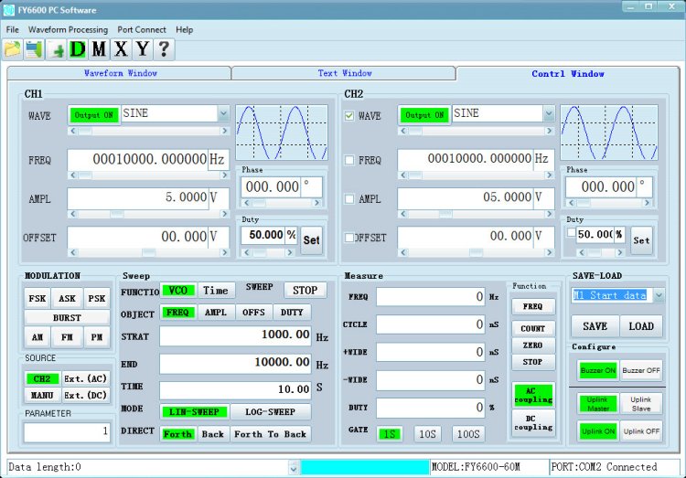
Task: Click the Y toolbar icon
Action: coord(143,49)
